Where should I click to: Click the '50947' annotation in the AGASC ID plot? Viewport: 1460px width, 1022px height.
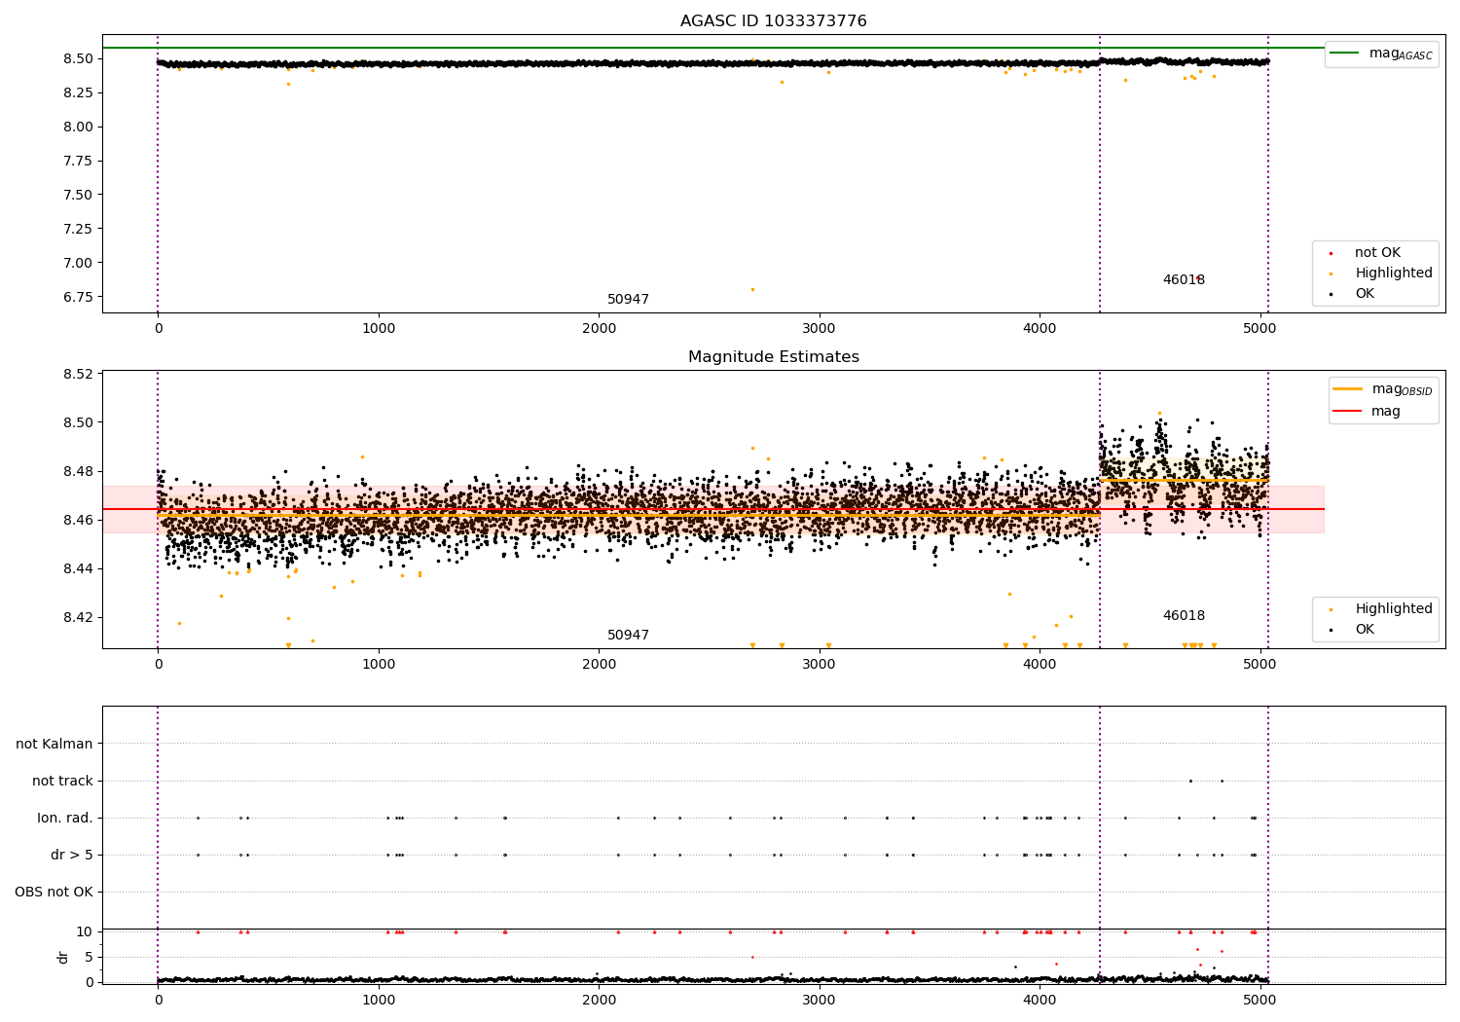click(628, 300)
